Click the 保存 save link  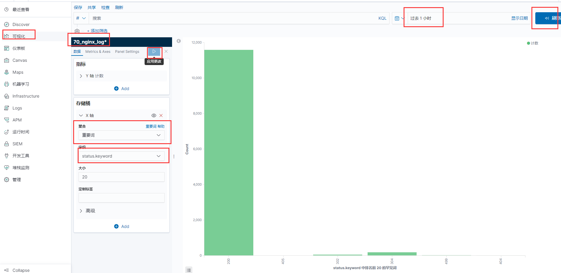78,7
